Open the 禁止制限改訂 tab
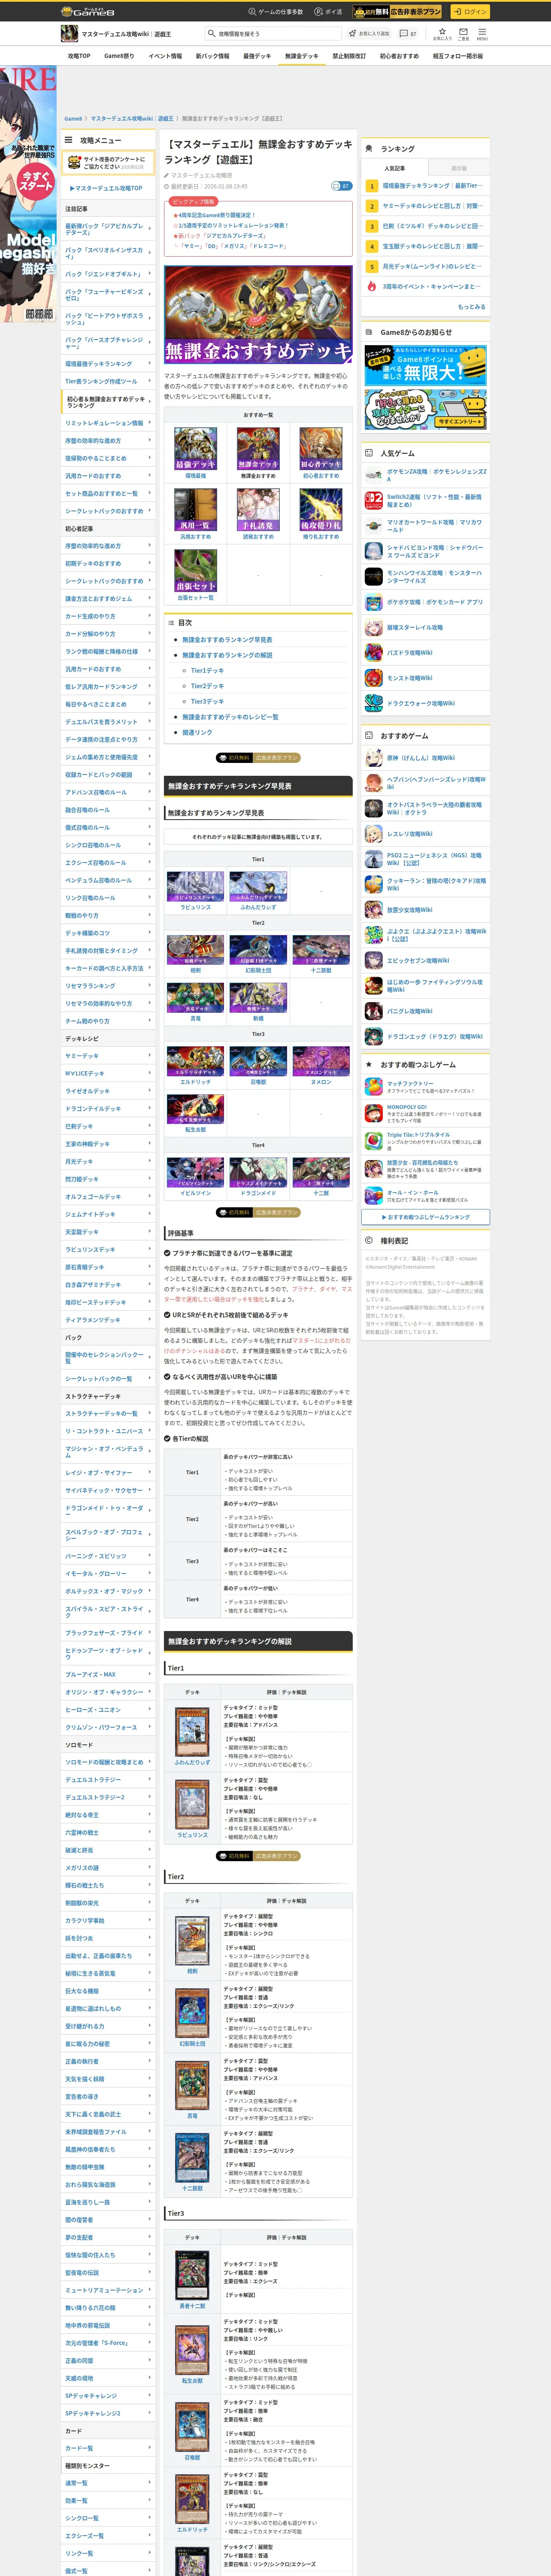551x2576 pixels. 349,56
